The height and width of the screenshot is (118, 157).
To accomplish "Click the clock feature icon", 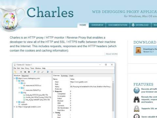I will pos(137,116).
